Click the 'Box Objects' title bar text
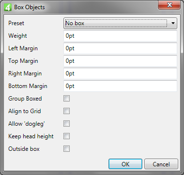Screen dimensions: 184x175 point(30,7)
